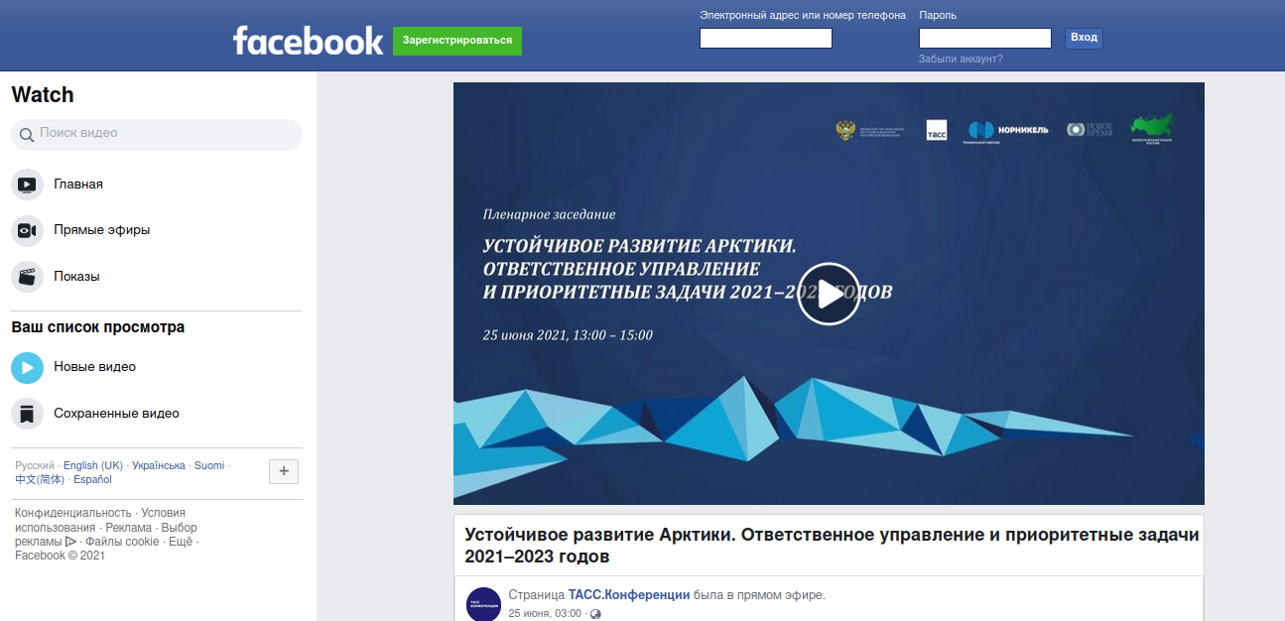This screenshot has width=1285, height=621.
Task: Open Новые видео blue play icon
Action: tap(27, 367)
